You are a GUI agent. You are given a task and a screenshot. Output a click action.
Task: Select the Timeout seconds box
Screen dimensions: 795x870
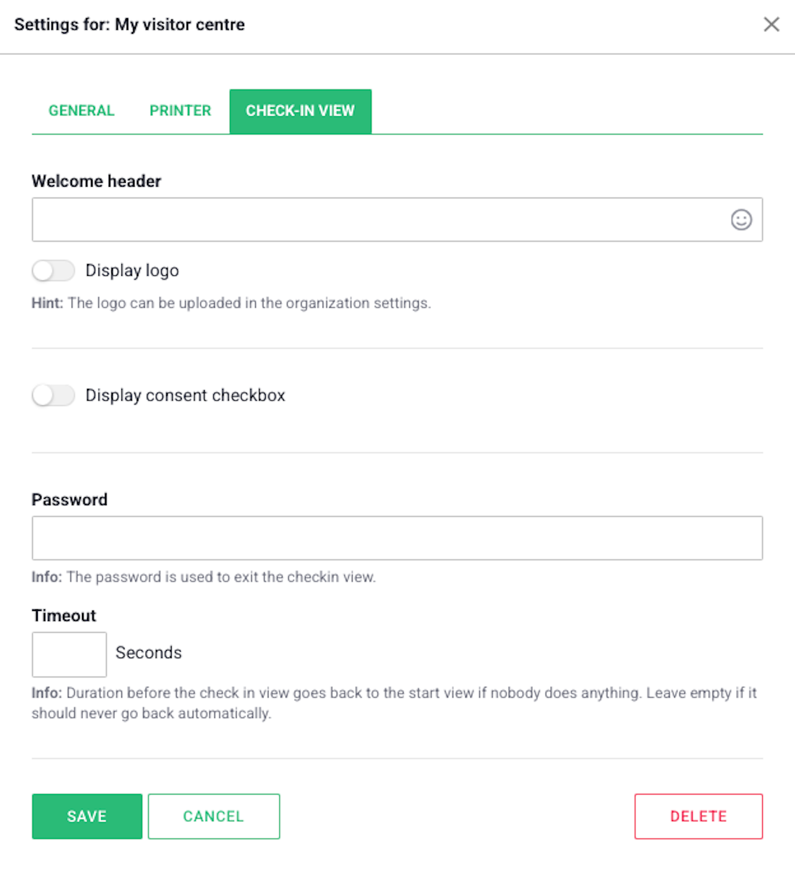click(x=69, y=655)
